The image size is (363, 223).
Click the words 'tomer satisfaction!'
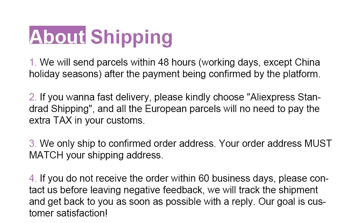(68, 213)
